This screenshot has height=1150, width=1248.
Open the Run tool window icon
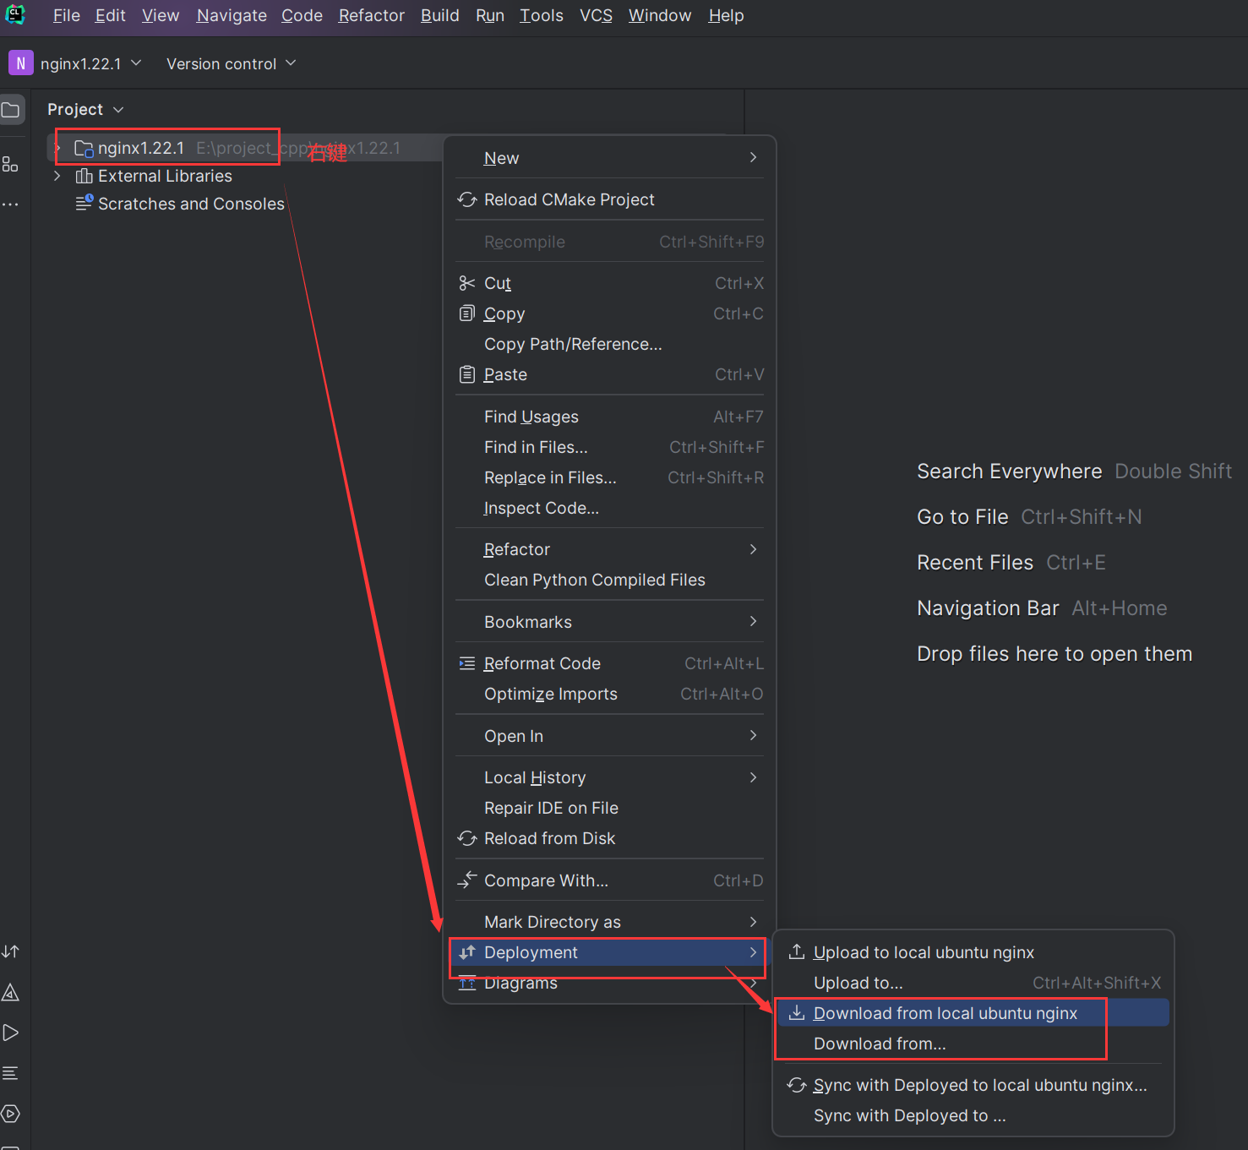pos(11,1033)
